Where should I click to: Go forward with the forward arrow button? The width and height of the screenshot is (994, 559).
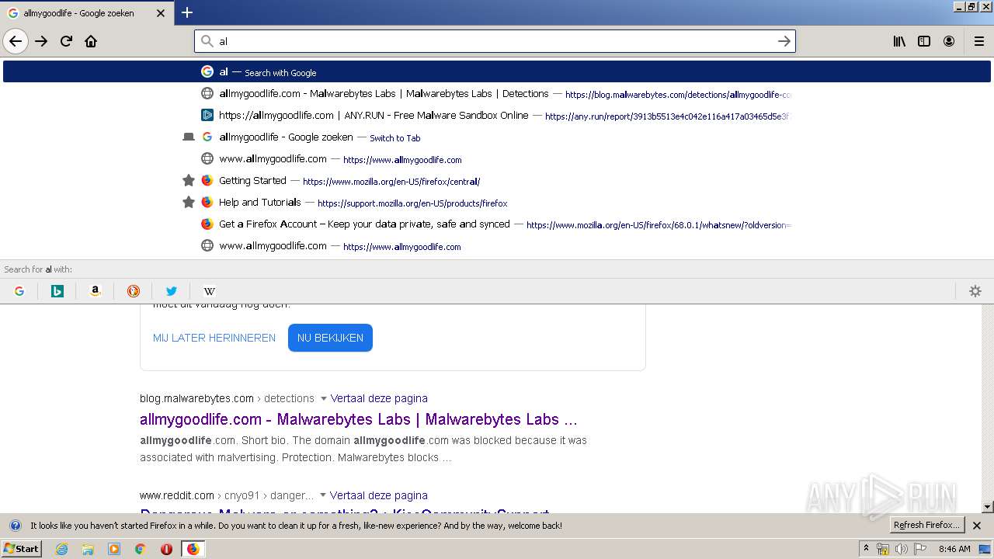tap(41, 41)
